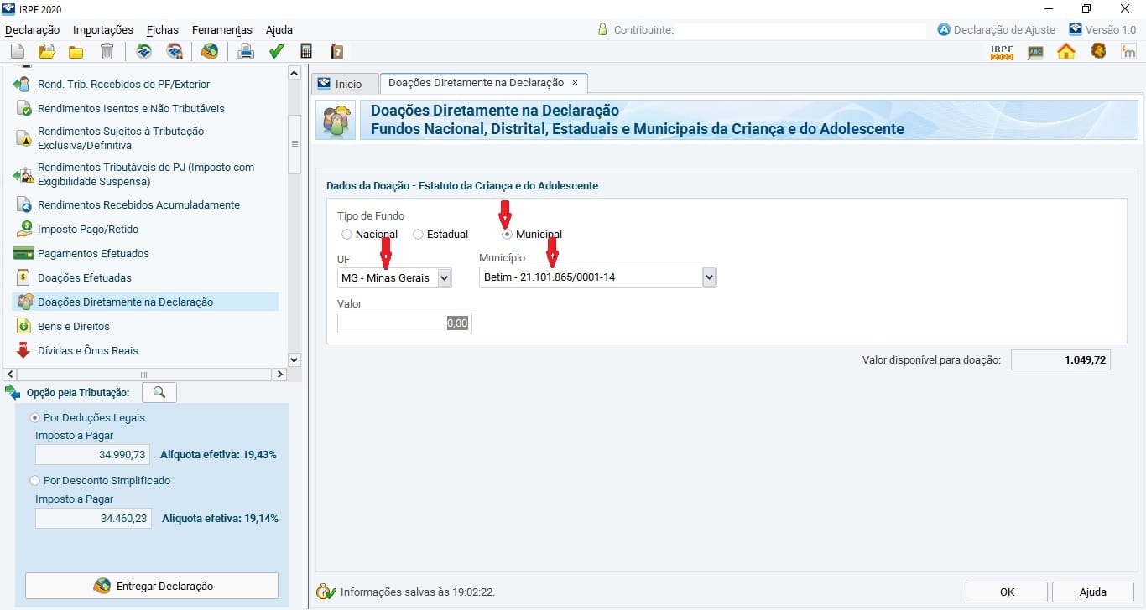Select the Nacional fund type
The height and width of the screenshot is (610, 1146).
coord(347,235)
